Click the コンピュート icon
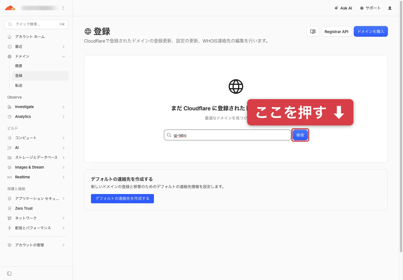This screenshot has height=280, width=403. (x=10, y=138)
